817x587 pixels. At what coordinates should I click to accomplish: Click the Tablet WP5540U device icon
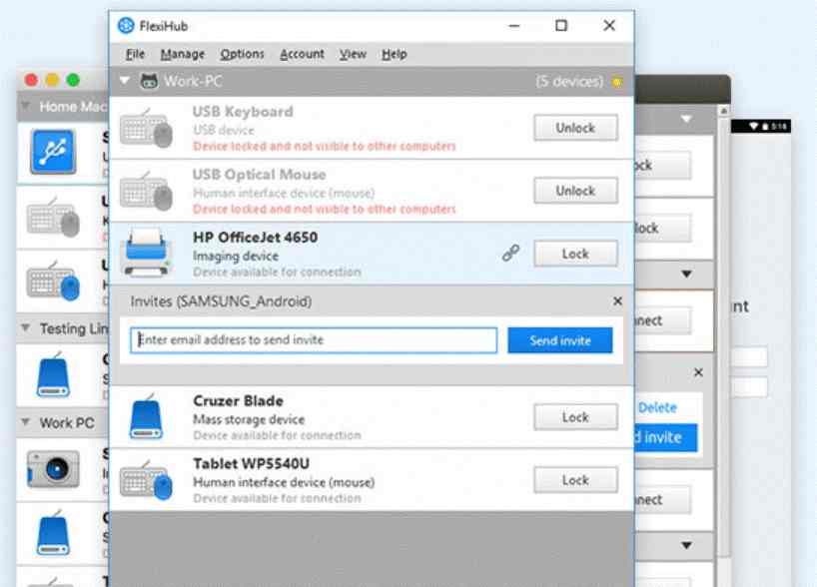pos(147,480)
